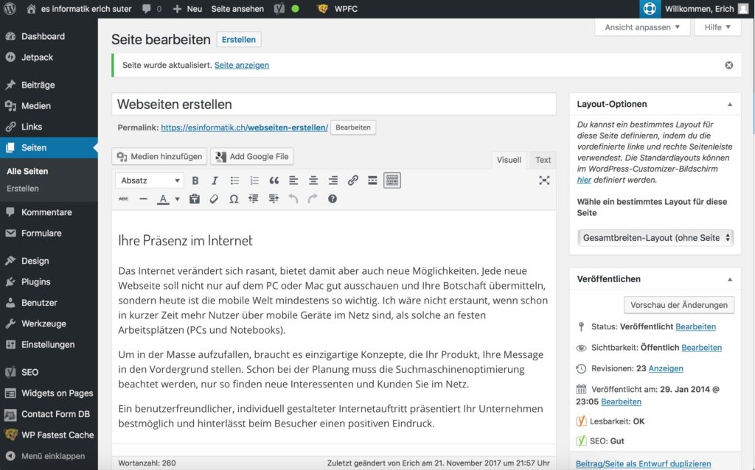Apply italic formatting via the toolbar icon
The height and width of the screenshot is (470, 755).
coord(215,180)
